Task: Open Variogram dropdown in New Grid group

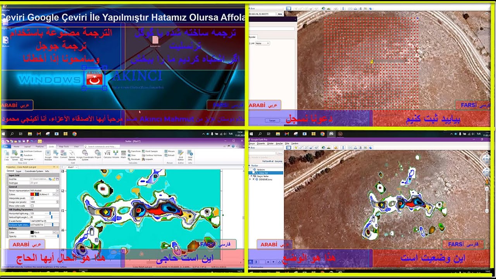Action: 28,159
